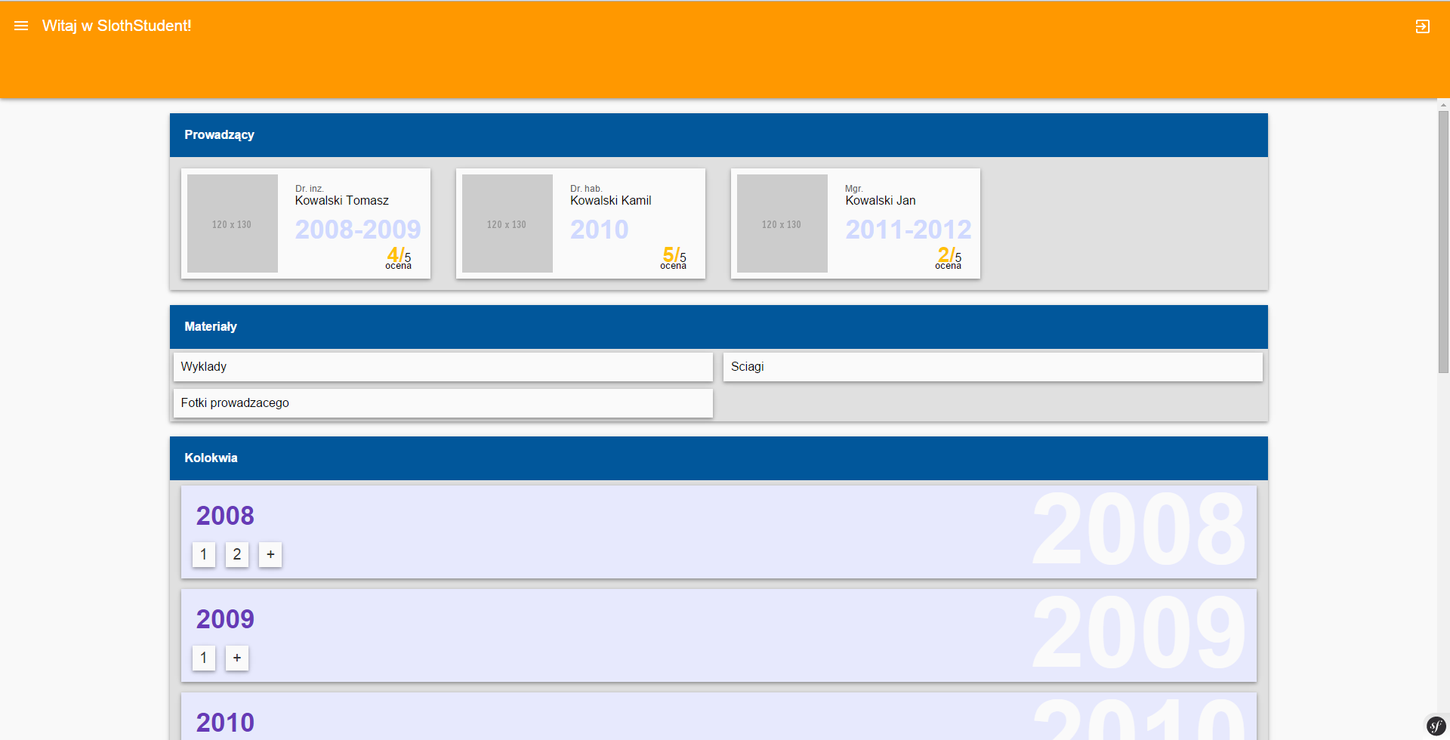Add a new exam to 2009
Viewport: 1450px width, 740px height.
click(237, 658)
